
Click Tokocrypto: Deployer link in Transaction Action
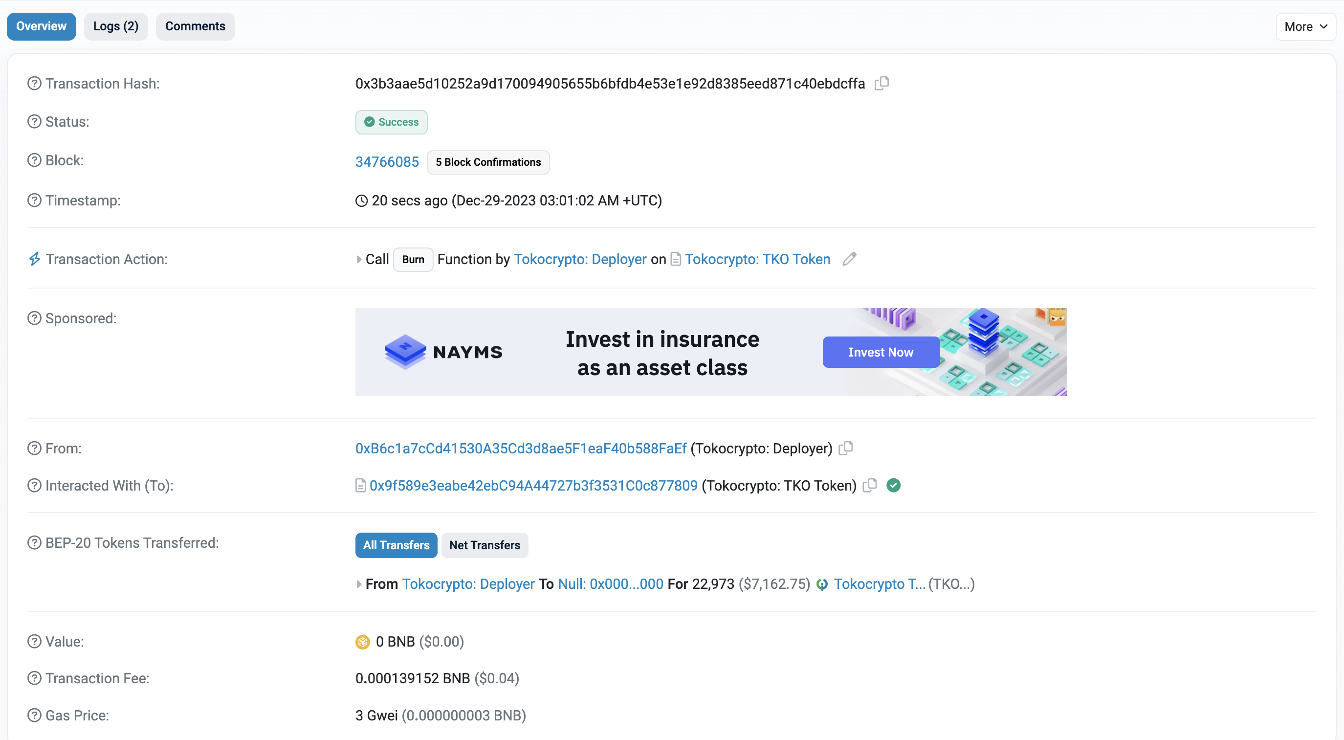click(x=580, y=259)
